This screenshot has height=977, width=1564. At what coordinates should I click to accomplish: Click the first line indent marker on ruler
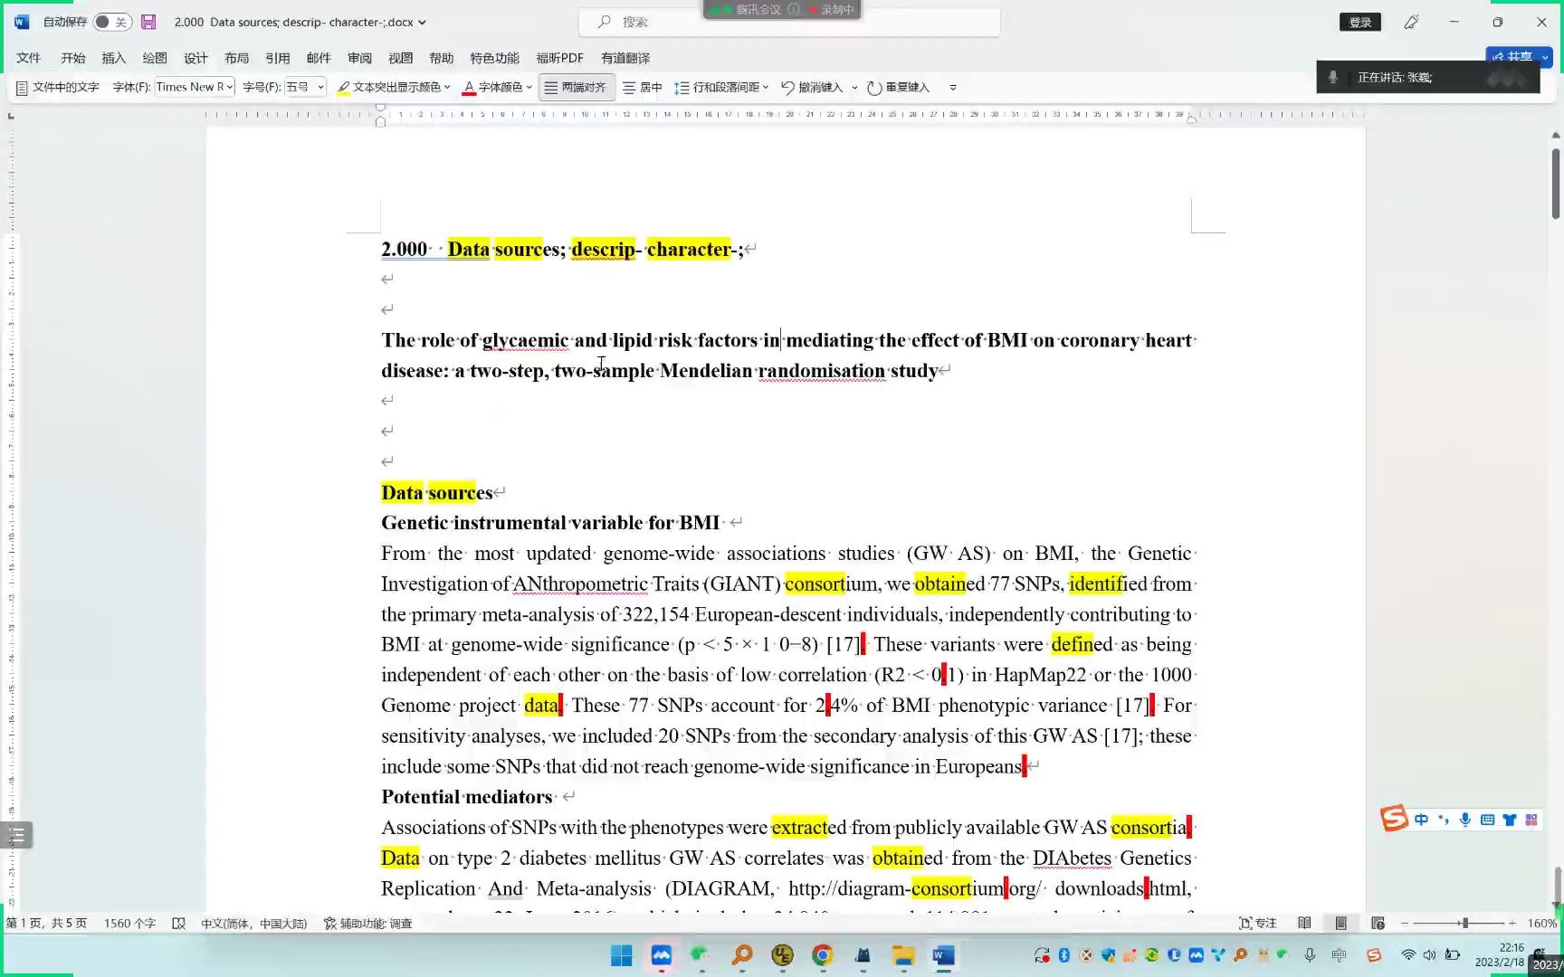[x=381, y=108]
